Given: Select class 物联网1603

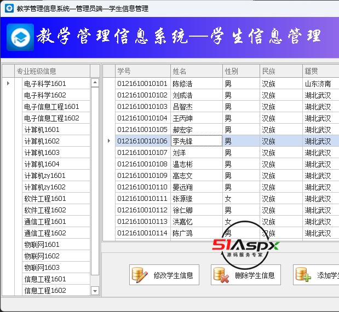Looking at the screenshot, I should pyautogui.click(x=56, y=267).
